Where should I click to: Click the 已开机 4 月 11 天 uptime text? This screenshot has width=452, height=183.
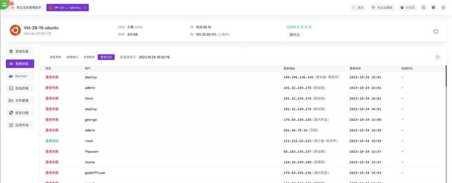coord(299,27)
